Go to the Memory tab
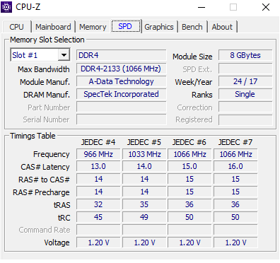This screenshot has width=280, height=263. pyautogui.click(x=93, y=27)
